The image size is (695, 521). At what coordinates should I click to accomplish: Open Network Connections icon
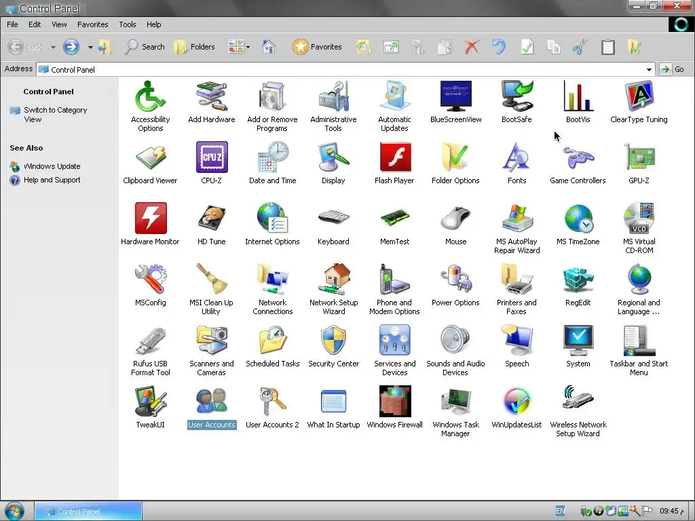tap(272, 279)
